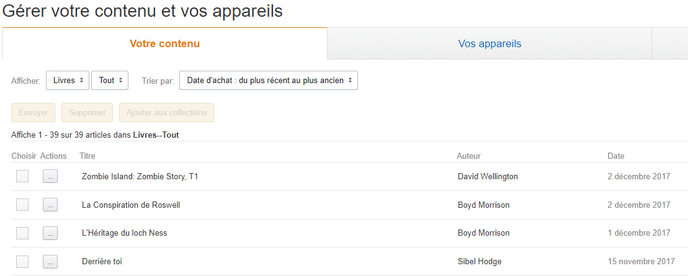Tick checkbox for La Conspiration de Roswell
Screen dimensions: 688x276
22,205
